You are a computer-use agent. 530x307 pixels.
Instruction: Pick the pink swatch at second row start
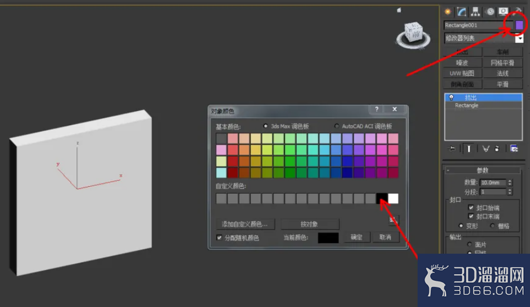pyautogui.click(x=221, y=150)
